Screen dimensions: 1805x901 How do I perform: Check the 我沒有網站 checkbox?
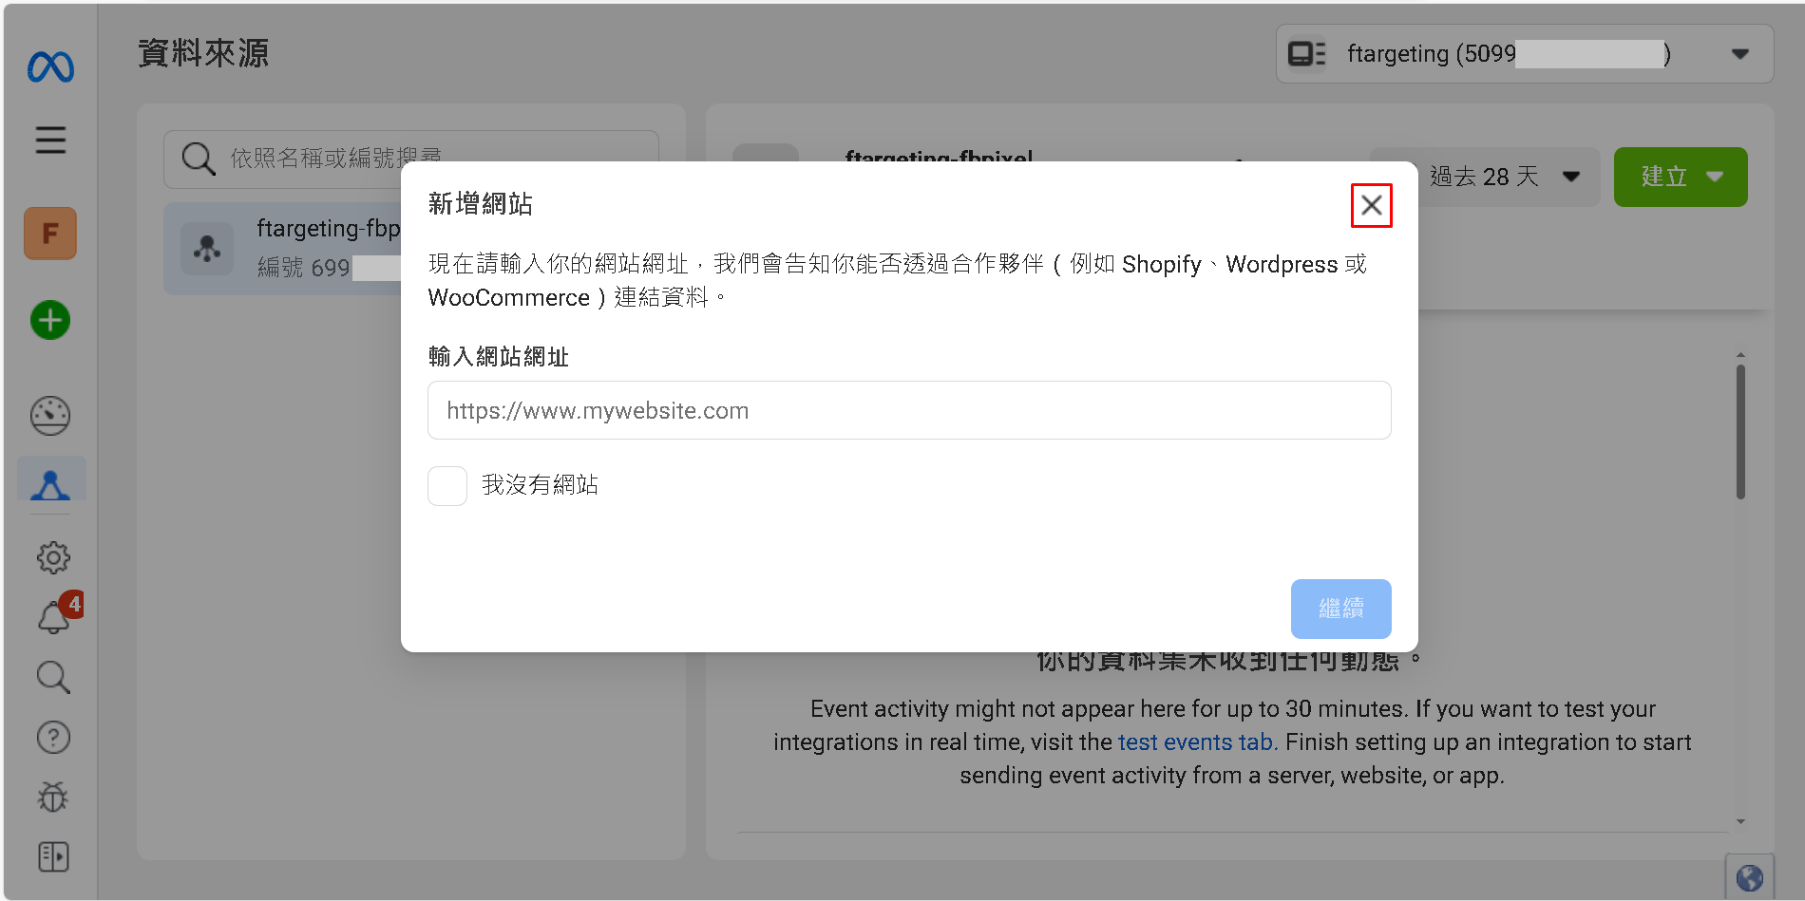coord(447,486)
